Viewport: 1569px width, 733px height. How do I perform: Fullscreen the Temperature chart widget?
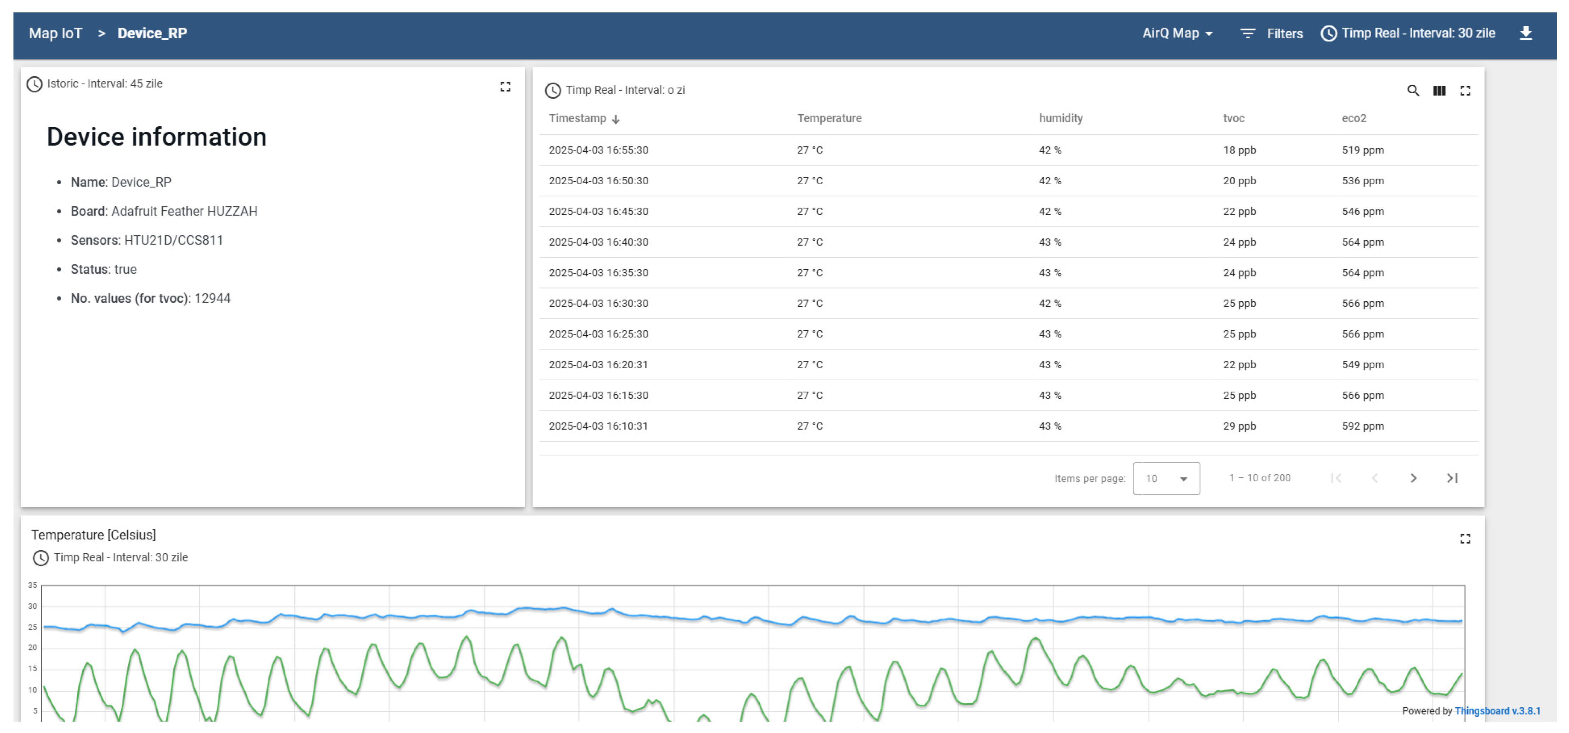pos(1465,539)
